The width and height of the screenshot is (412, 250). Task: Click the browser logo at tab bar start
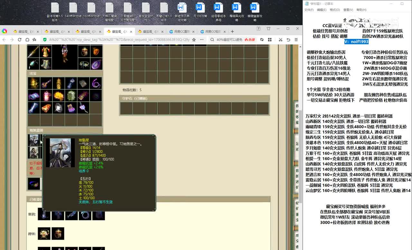[5, 31]
